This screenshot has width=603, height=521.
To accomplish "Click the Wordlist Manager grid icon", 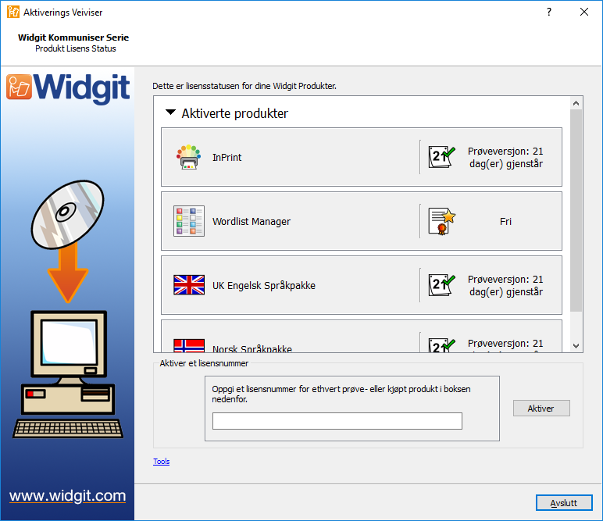I will click(x=189, y=221).
